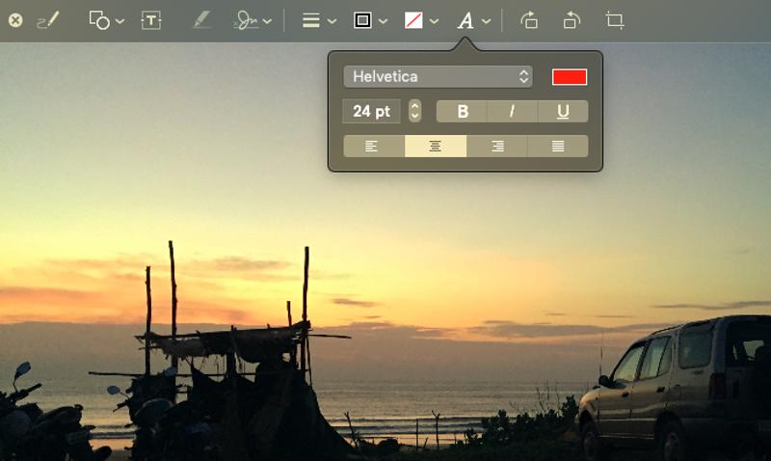Open the fill color menu
The width and height of the screenshot is (771, 461).
point(421,20)
